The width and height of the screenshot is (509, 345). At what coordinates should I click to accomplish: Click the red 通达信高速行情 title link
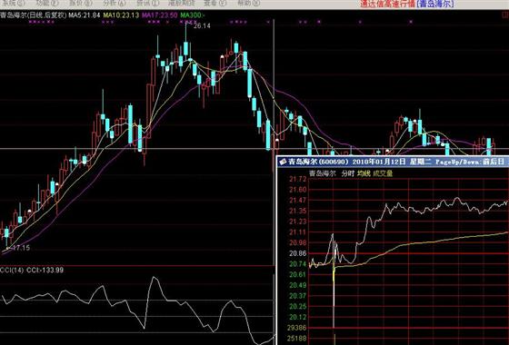click(387, 4)
